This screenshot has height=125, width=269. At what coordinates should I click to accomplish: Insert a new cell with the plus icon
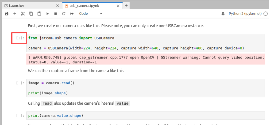pyautogui.click(x=15, y=14)
